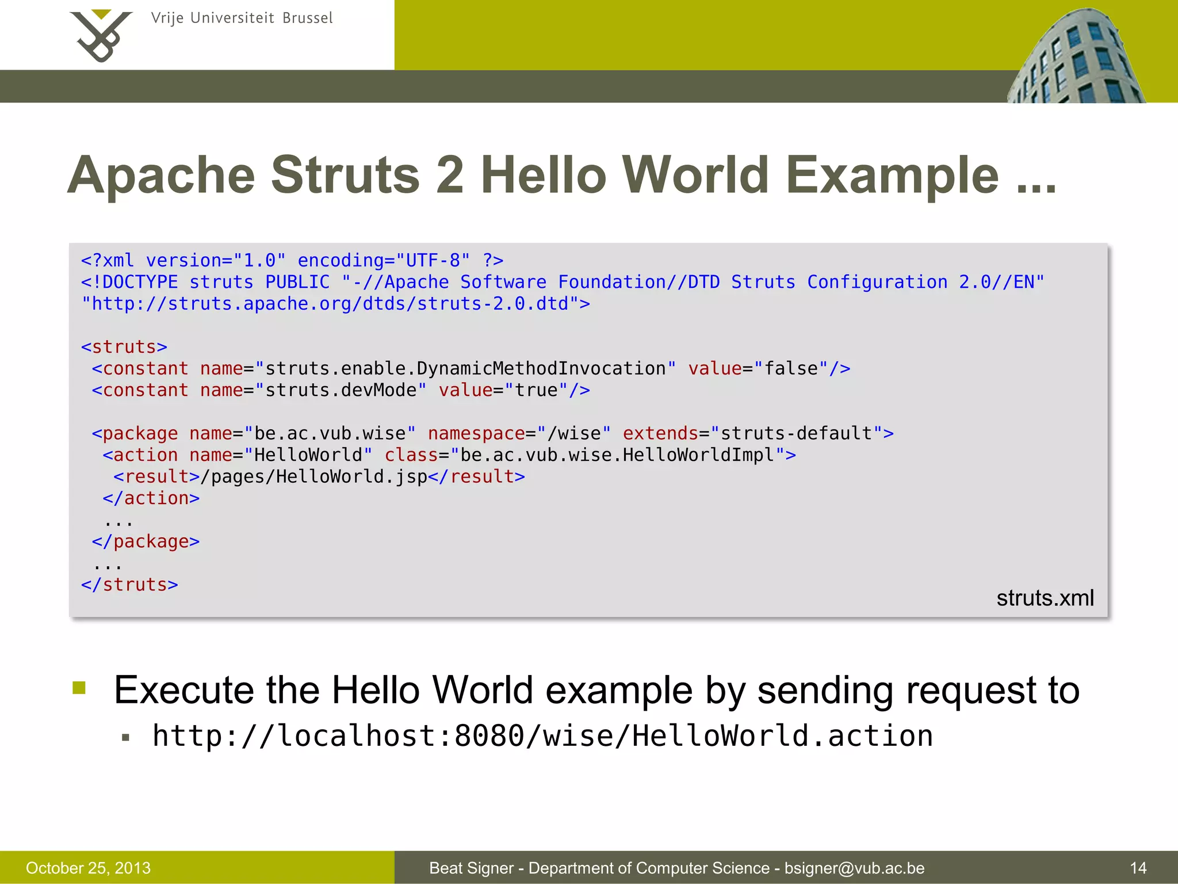Click the '<action name="HelloWorld"' line
Image resolution: width=1178 pixels, height=884 pixels.
449,455
